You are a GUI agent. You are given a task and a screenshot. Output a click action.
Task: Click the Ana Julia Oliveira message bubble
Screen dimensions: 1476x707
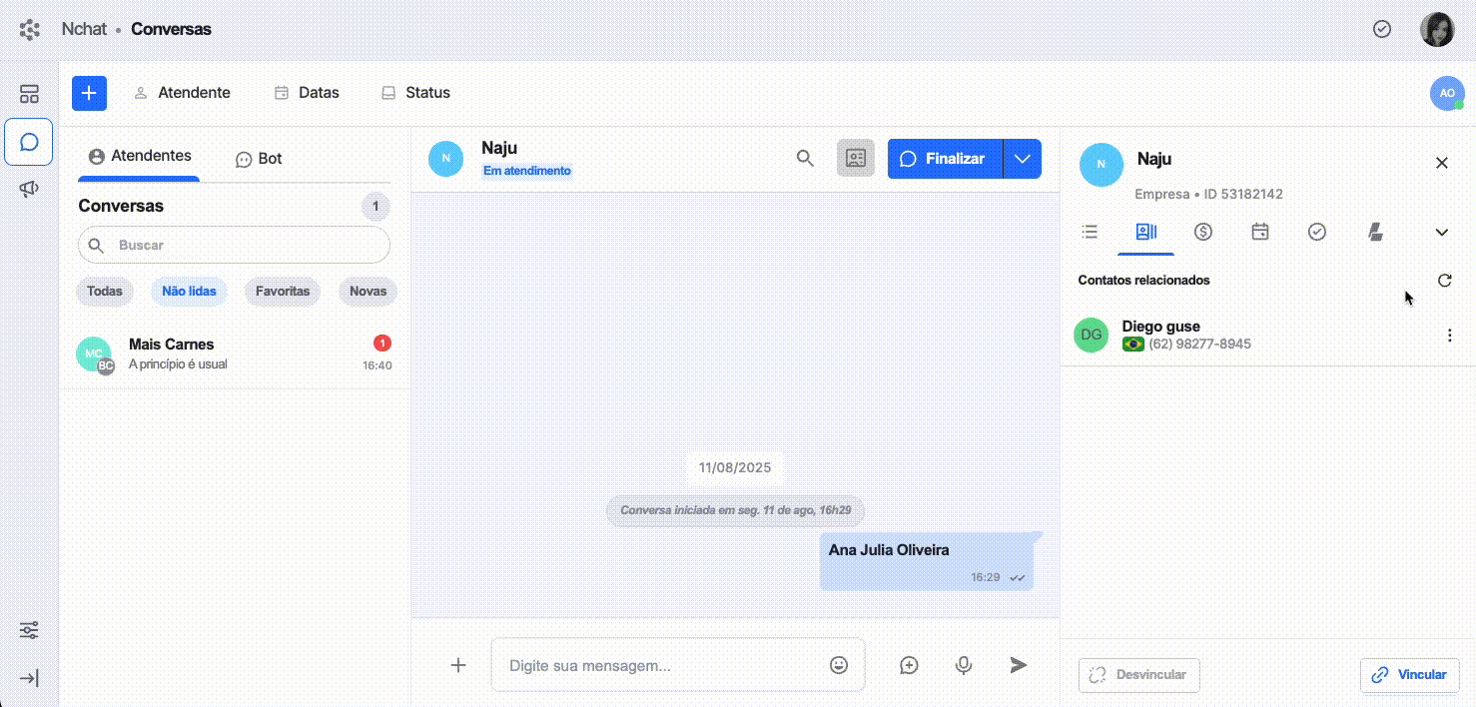927,561
